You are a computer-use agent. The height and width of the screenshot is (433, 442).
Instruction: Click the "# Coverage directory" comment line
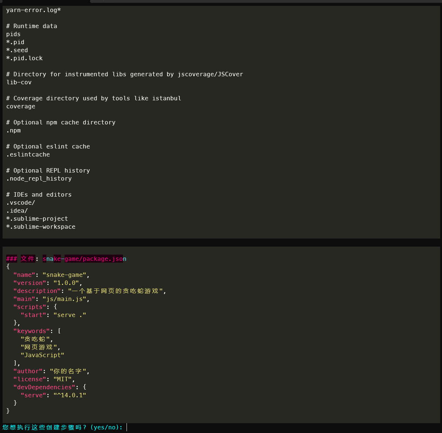click(x=94, y=98)
